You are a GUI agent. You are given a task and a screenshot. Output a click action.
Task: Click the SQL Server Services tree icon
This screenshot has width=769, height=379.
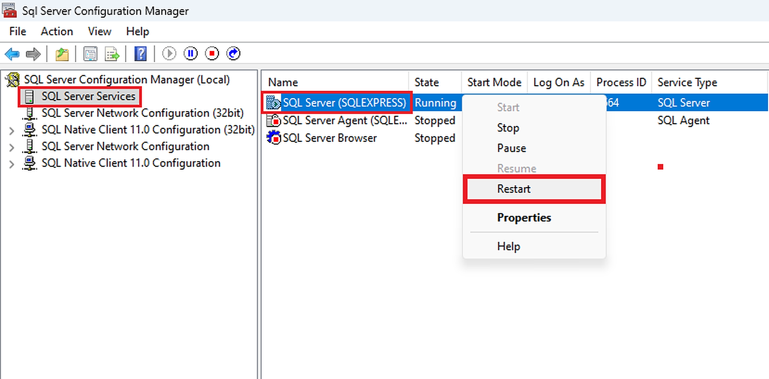[29, 96]
